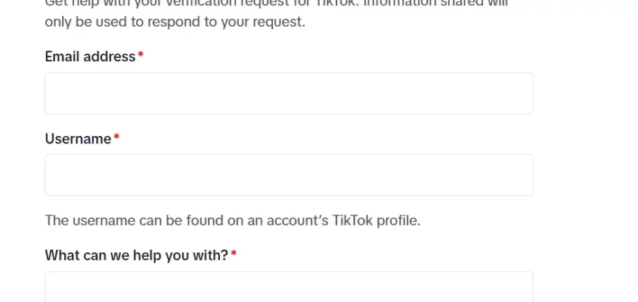
Task: Click the red asterisk beside Email address
Action: [x=141, y=57]
